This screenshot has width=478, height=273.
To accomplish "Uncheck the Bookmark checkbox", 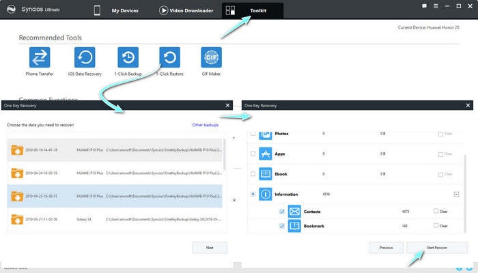I will point(282,226).
